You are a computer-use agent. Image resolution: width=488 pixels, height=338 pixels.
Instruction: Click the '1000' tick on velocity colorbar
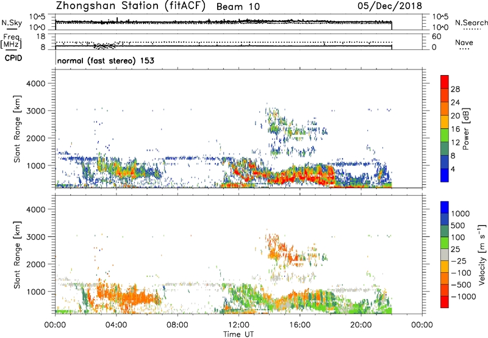point(461,214)
